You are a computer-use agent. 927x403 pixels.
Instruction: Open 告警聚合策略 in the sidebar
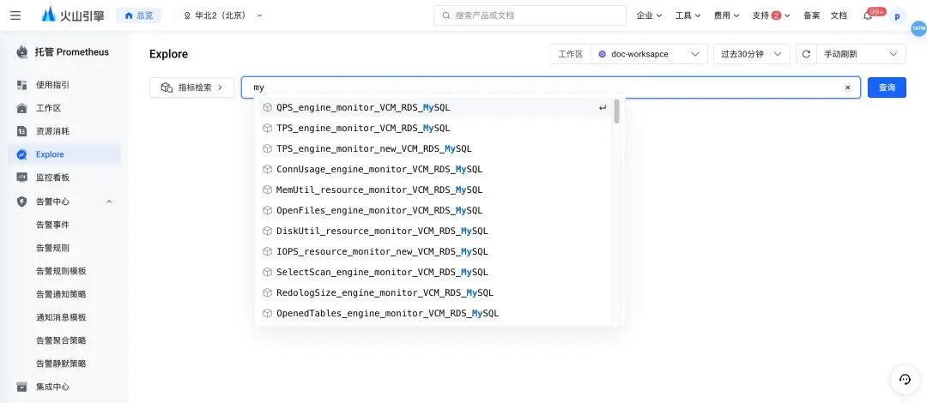61,340
